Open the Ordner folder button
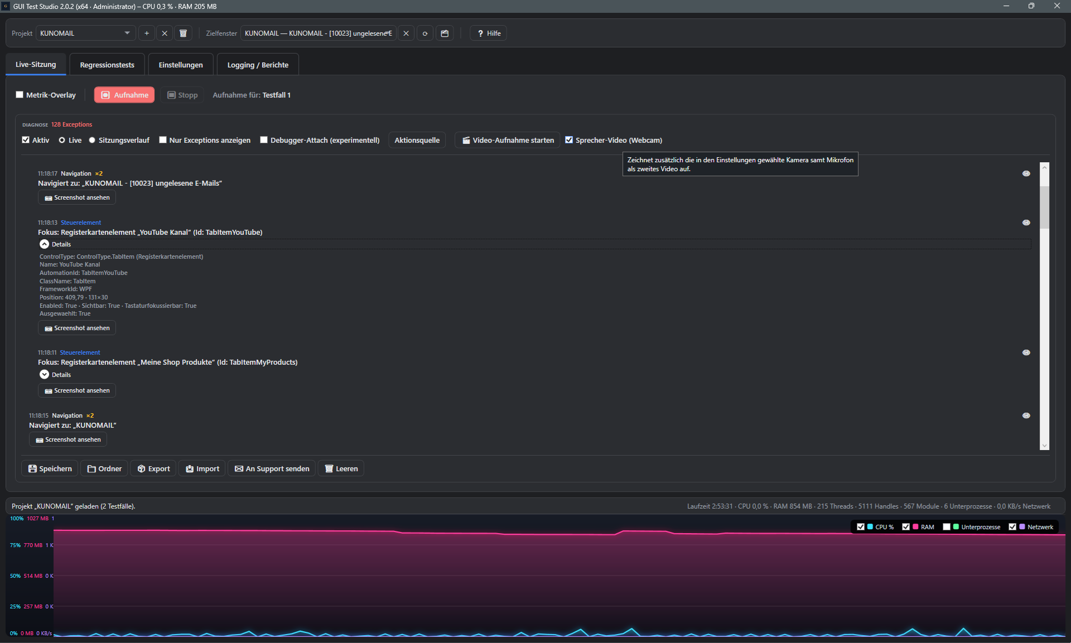The width and height of the screenshot is (1071, 643). pos(104,468)
